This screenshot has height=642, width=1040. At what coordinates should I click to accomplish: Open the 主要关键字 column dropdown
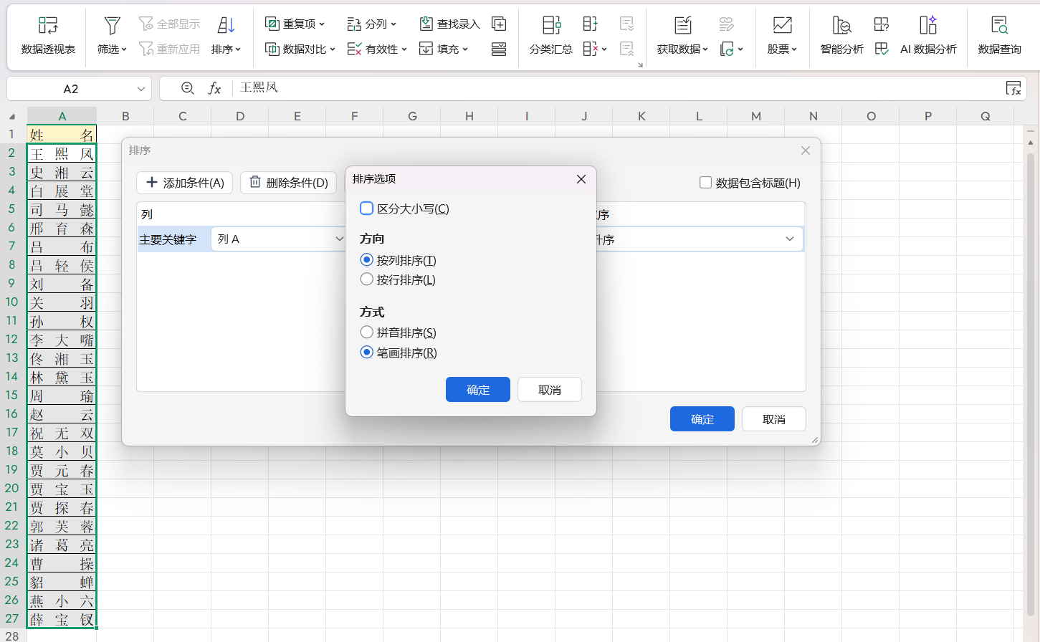click(x=279, y=239)
